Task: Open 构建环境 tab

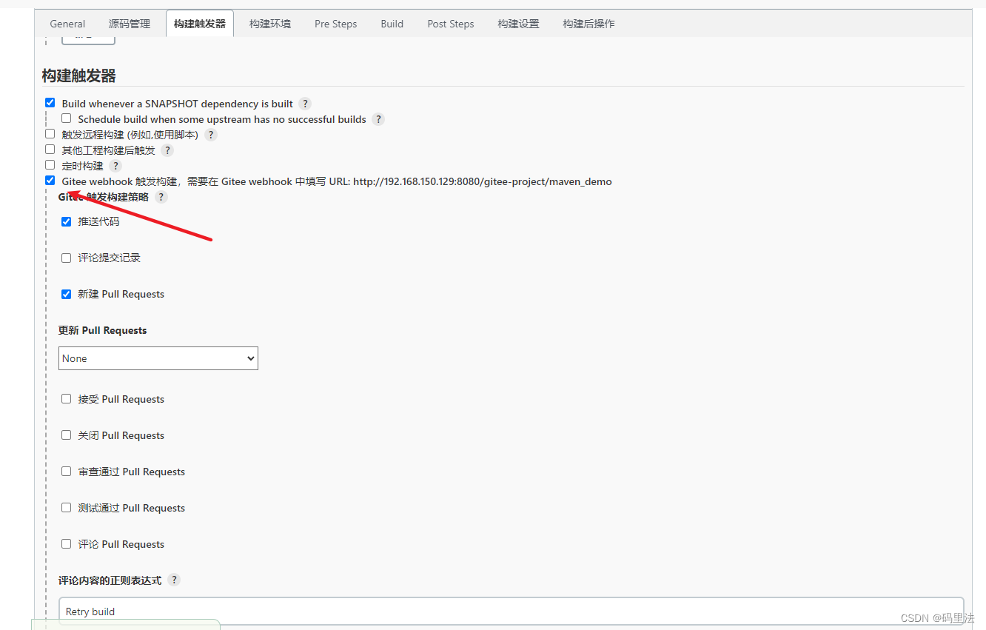Action: (x=270, y=24)
